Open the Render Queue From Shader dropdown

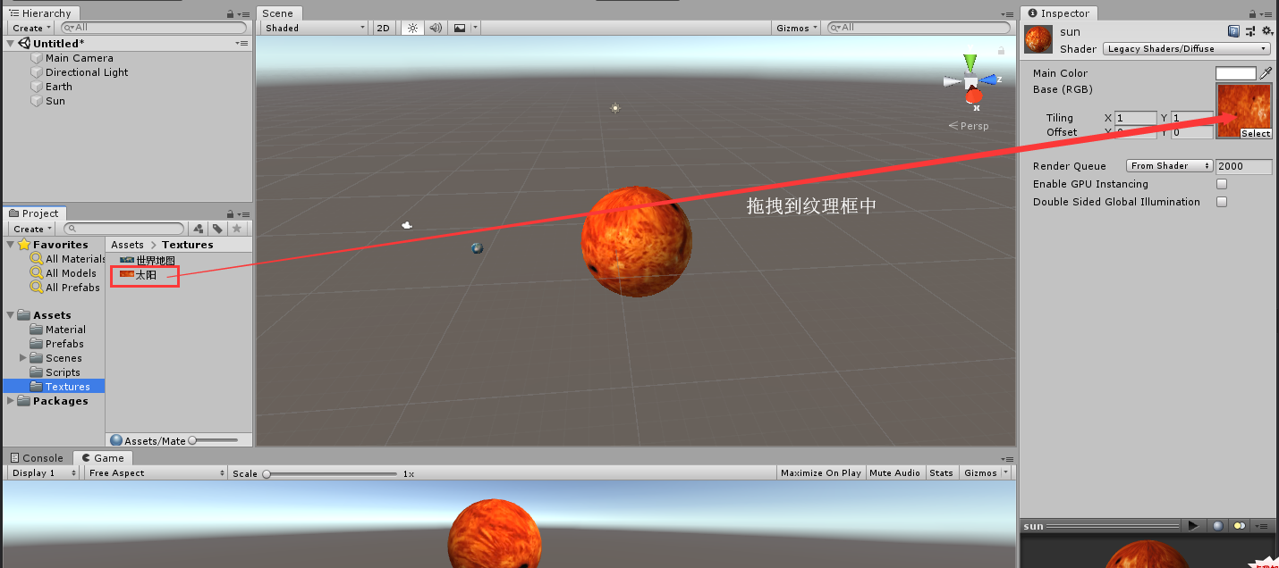[1168, 165]
